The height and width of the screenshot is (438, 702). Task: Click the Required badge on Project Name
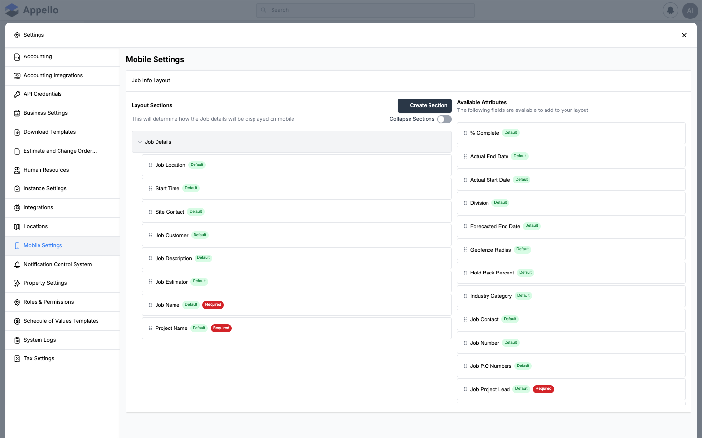(x=221, y=328)
